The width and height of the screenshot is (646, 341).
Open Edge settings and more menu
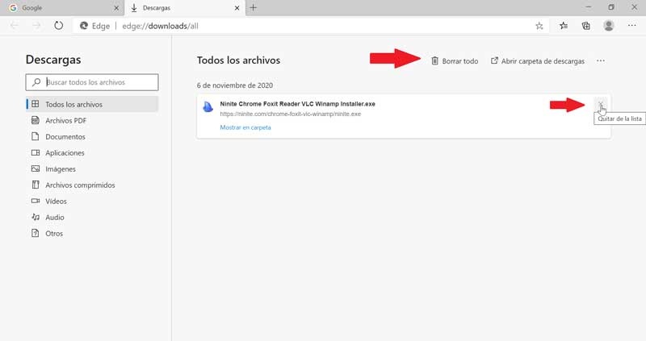[x=632, y=26]
